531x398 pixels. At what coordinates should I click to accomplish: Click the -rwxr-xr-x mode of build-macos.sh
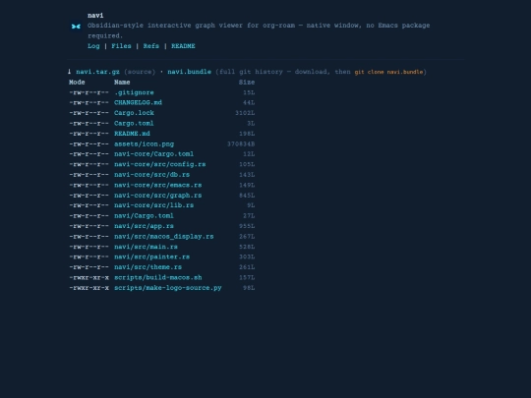coord(89,277)
